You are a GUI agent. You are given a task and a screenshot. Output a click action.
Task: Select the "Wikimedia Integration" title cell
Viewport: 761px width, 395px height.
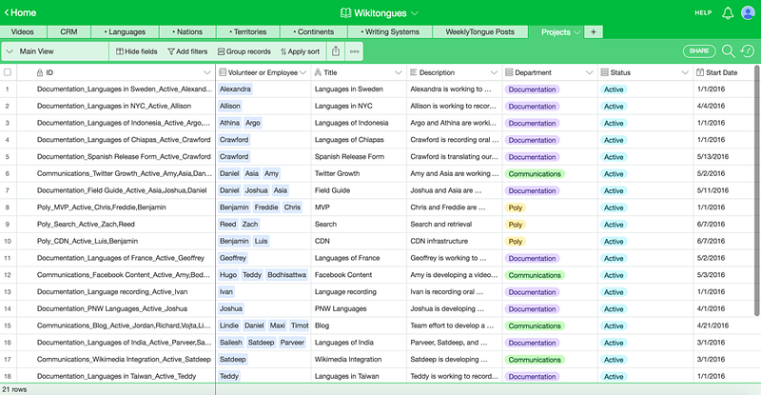pyautogui.click(x=359, y=360)
